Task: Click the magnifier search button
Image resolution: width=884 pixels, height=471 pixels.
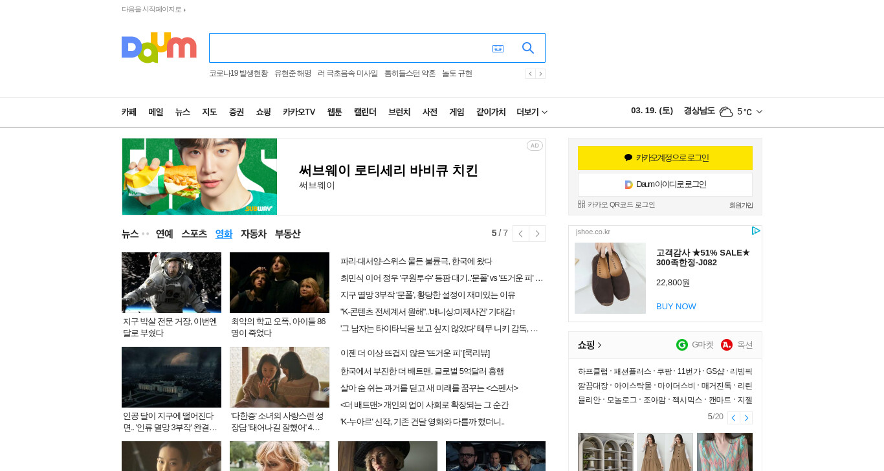Action: coord(528,48)
